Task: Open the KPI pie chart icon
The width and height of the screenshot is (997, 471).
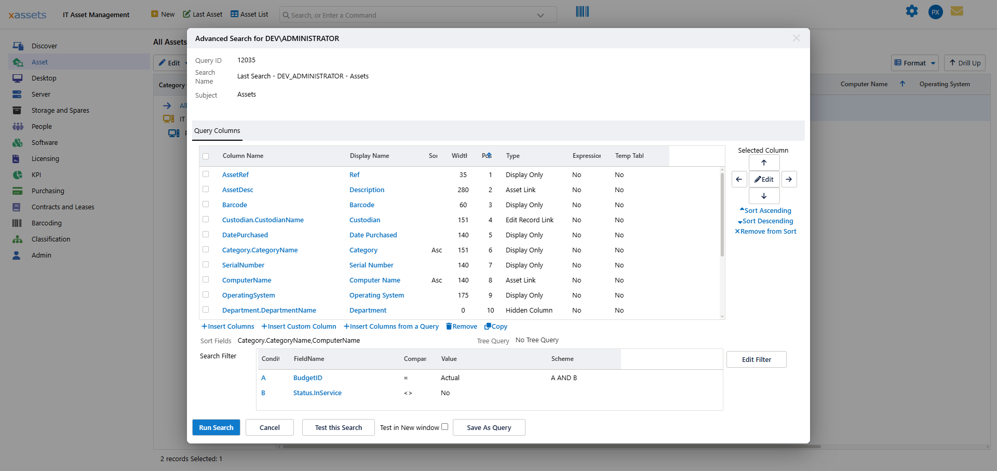Action: click(x=18, y=174)
